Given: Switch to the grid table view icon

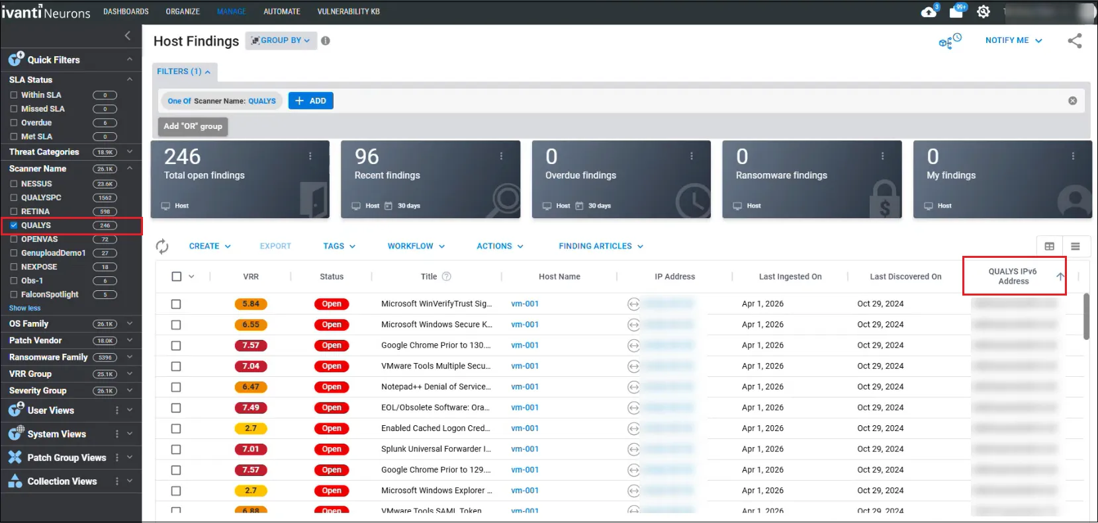Looking at the screenshot, I should 1049,247.
